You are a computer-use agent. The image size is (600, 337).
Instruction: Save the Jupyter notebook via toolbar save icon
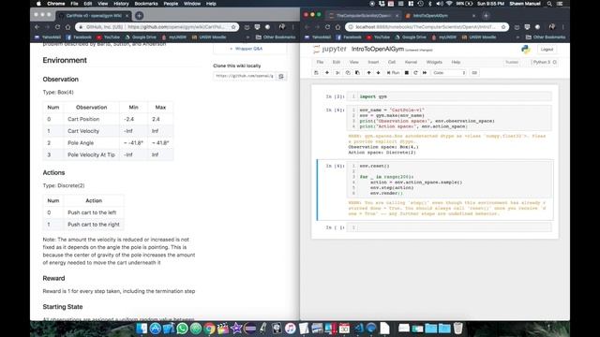coord(316,73)
